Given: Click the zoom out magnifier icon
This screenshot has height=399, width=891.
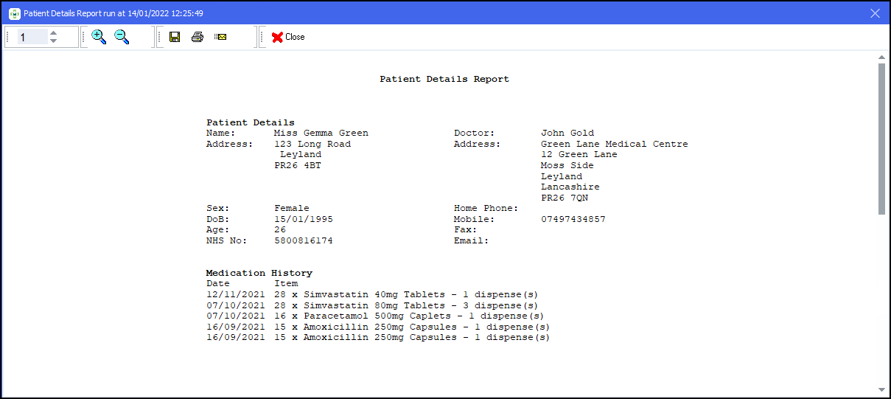Looking at the screenshot, I should [122, 37].
